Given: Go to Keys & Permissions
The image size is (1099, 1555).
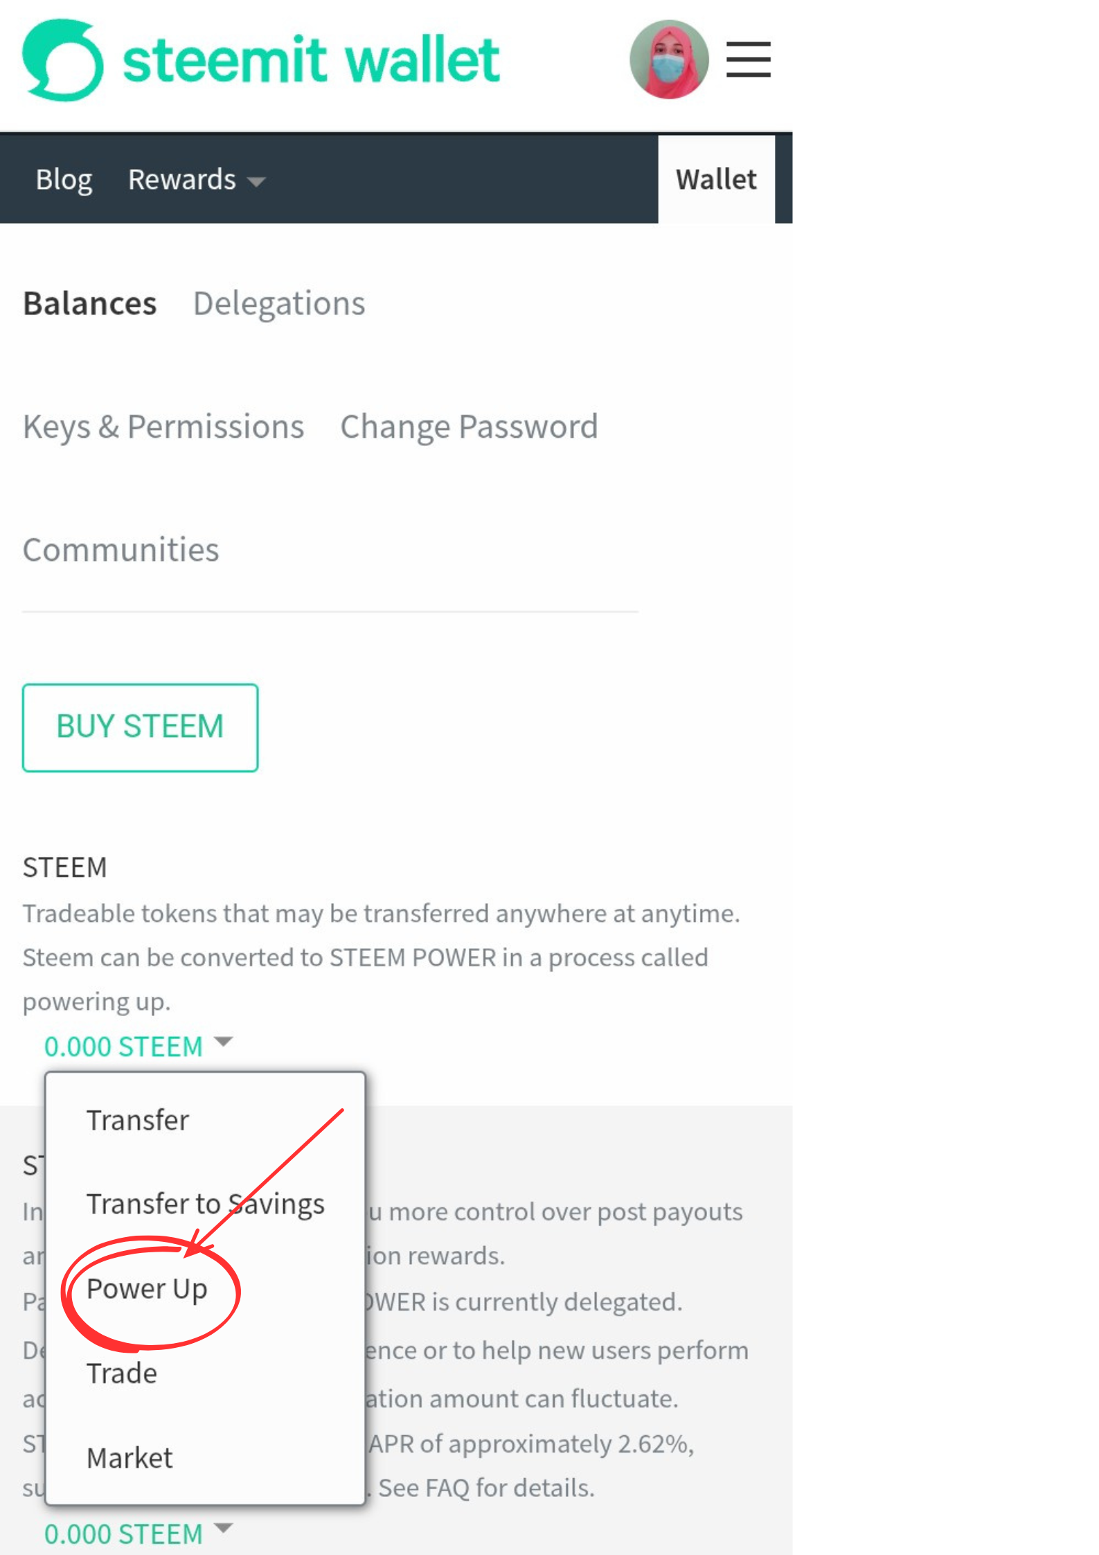Looking at the screenshot, I should (x=163, y=427).
